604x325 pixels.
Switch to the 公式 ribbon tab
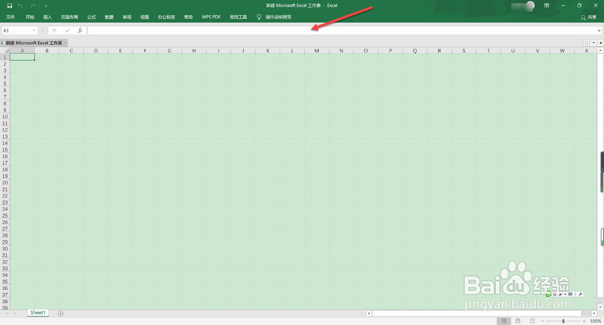point(91,17)
